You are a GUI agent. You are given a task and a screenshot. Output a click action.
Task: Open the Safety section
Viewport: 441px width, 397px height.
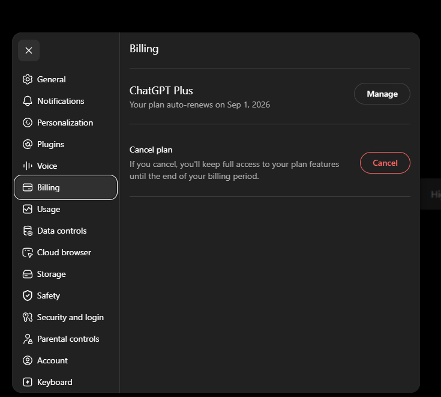click(x=65, y=295)
